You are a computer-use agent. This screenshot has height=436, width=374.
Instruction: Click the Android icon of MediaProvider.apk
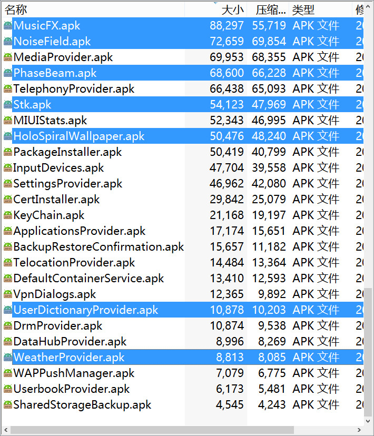tap(8, 57)
